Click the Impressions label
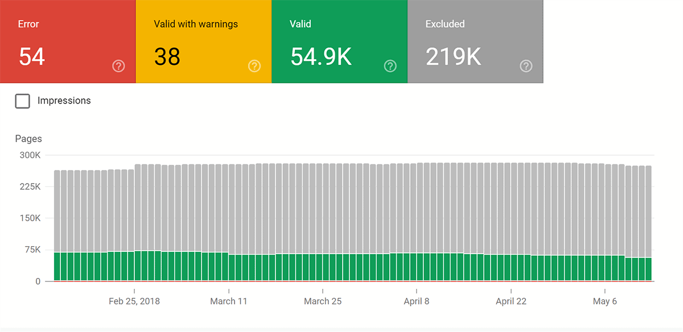The width and height of the screenshot is (683, 332). (64, 101)
